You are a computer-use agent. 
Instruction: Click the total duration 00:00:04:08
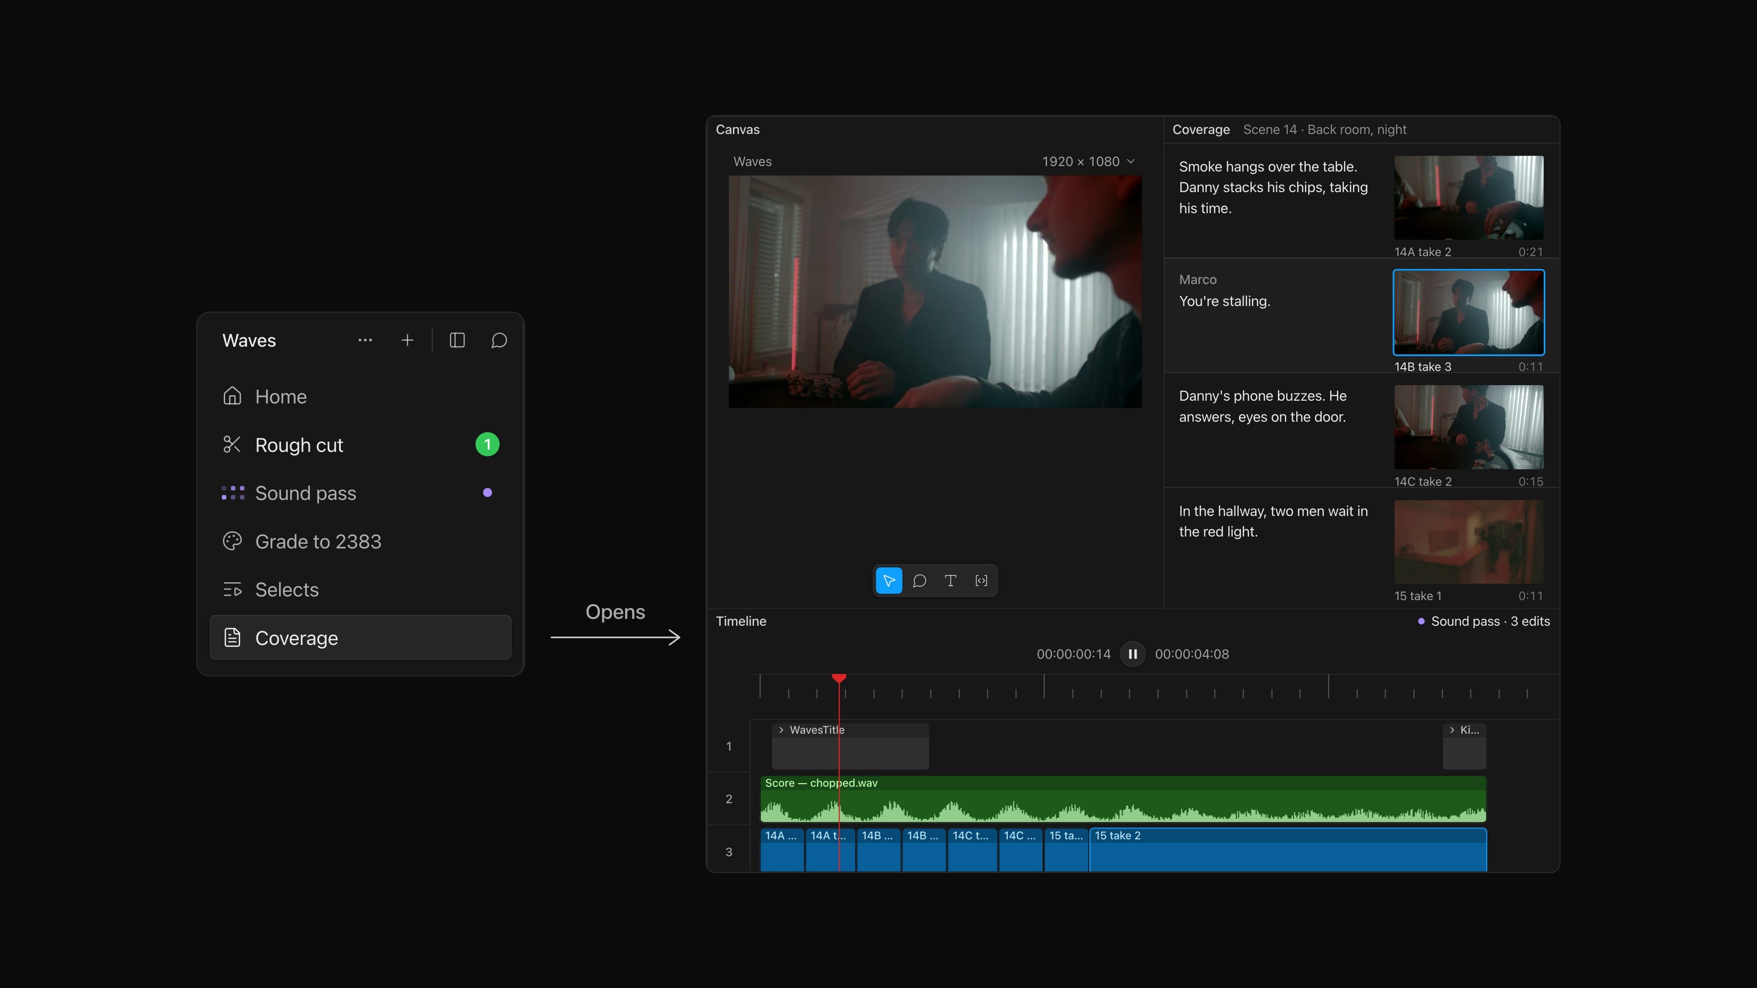tap(1191, 654)
